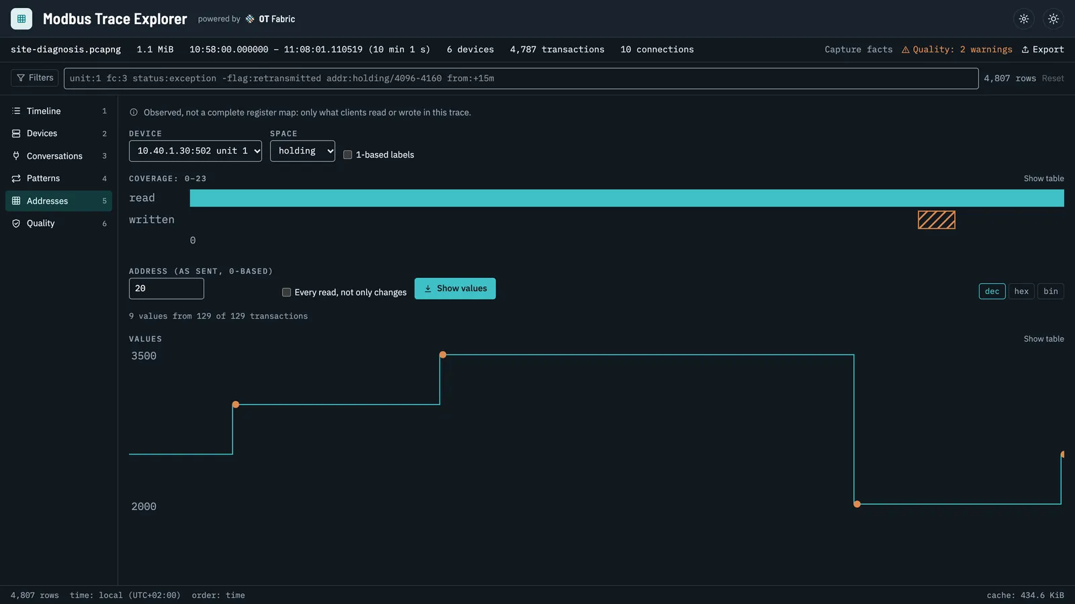This screenshot has width=1075, height=604.
Task: Click the 6 devices text
Action: (x=470, y=50)
